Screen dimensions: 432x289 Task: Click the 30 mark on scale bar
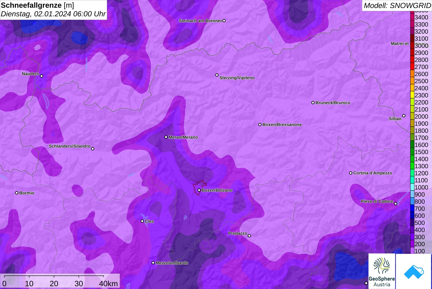pos(79,283)
